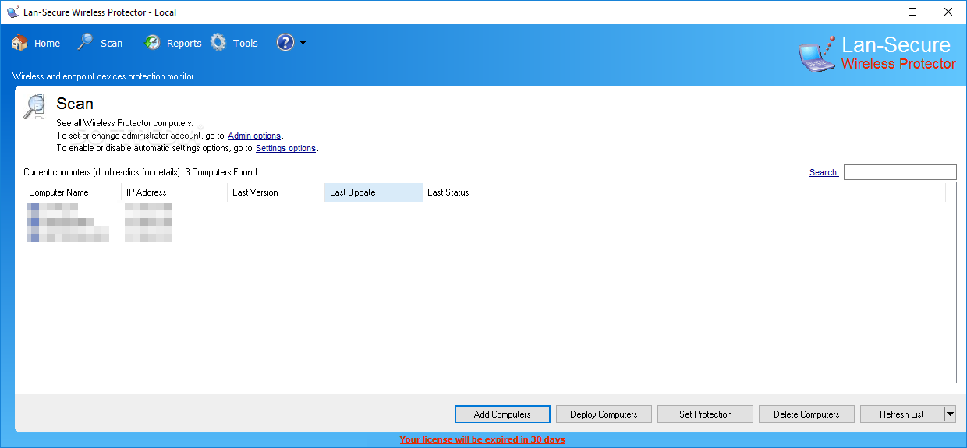Image resolution: width=967 pixels, height=448 pixels.
Task: Click the title bar application icon
Action: coord(13,12)
